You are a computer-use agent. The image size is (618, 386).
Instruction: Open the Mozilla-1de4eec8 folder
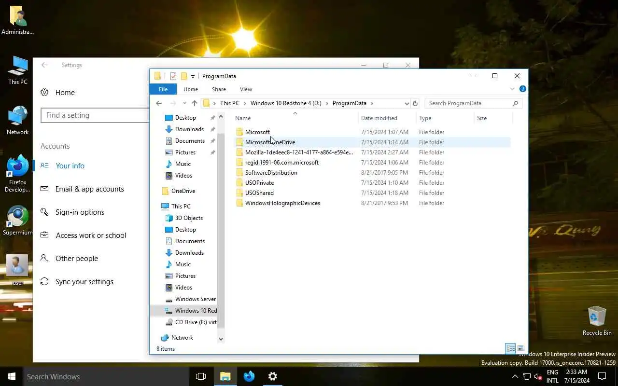coord(299,152)
